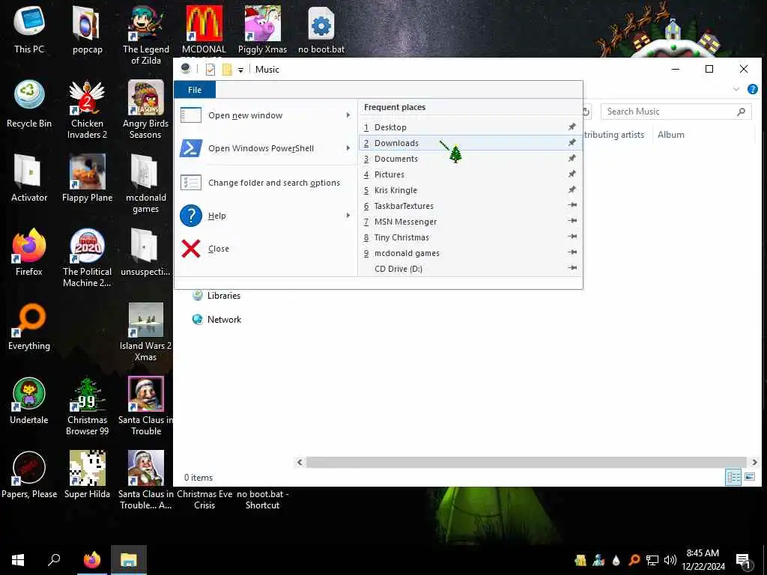The width and height of the screenshot is (767, 575).
Task: Go to Desktop in frequent places
Action: click(470, 127)
